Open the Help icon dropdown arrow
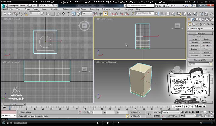216x126 pixels. click(x=195, y=6)
